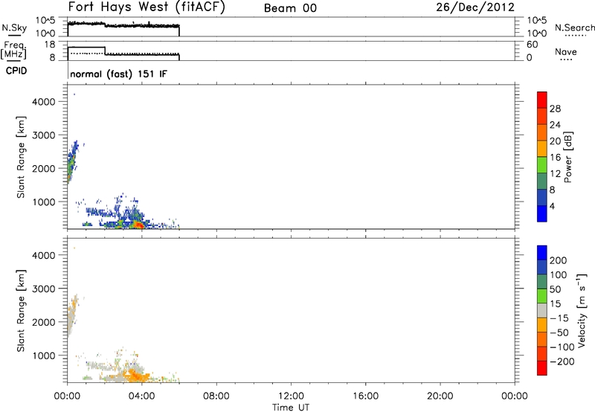Click the '16' tick on the Power colorbar

pos(555,158)
